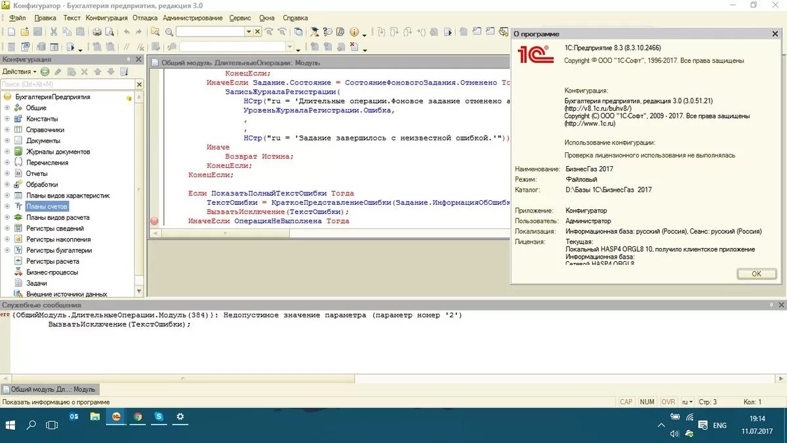This screenshot has height=443, width=787.
Task: Toggle the breakpoint at ИначеЕсли ОперацияНеВыполнена
Action: pyautogui.click(x=154, y=222)
